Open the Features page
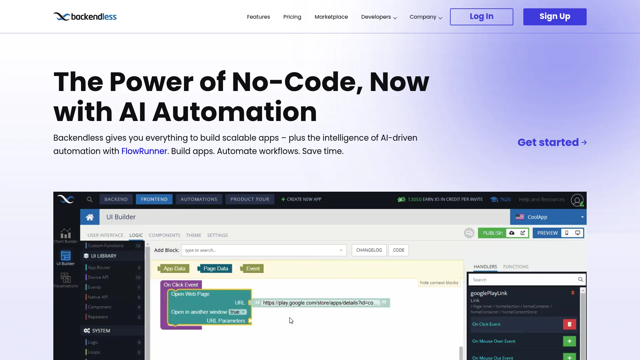This screenshot has width=640, height=360. tap(258, 17)
